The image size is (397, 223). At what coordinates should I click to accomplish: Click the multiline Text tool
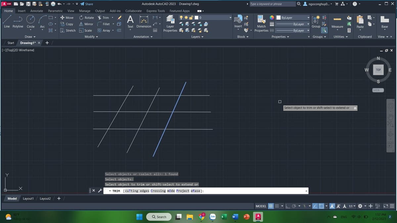(x=130, y=21)
